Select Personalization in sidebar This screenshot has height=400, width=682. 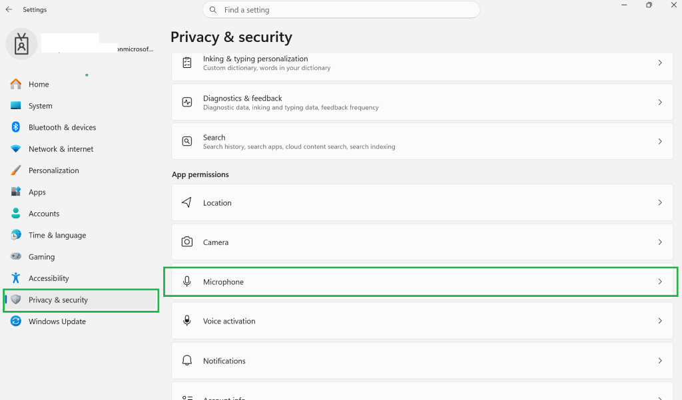tap(54, 170)
